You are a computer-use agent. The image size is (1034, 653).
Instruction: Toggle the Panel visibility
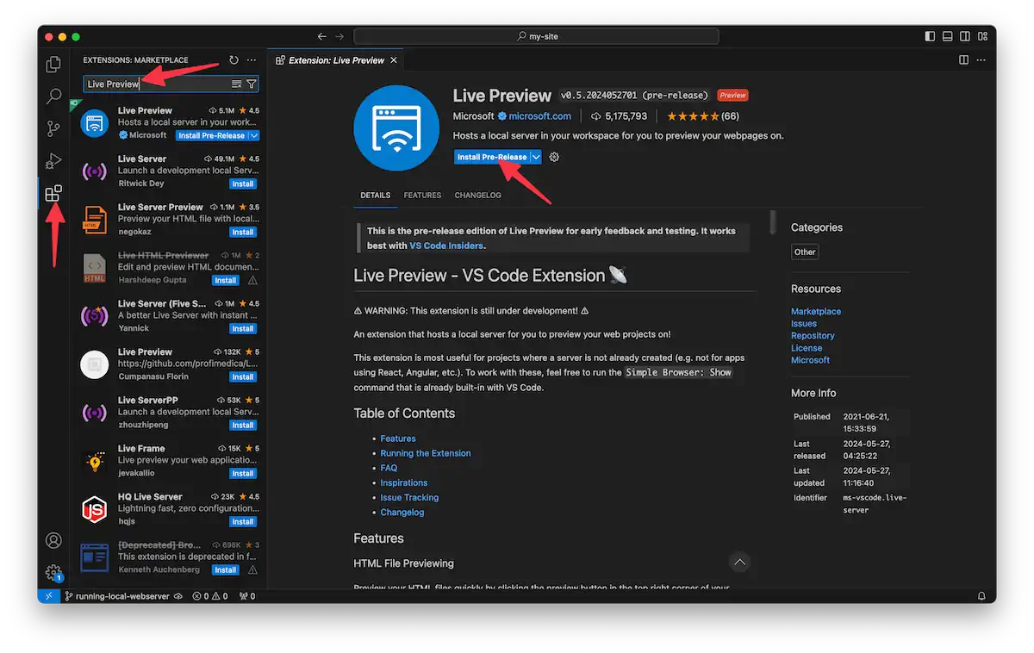[x=946, y=35]
